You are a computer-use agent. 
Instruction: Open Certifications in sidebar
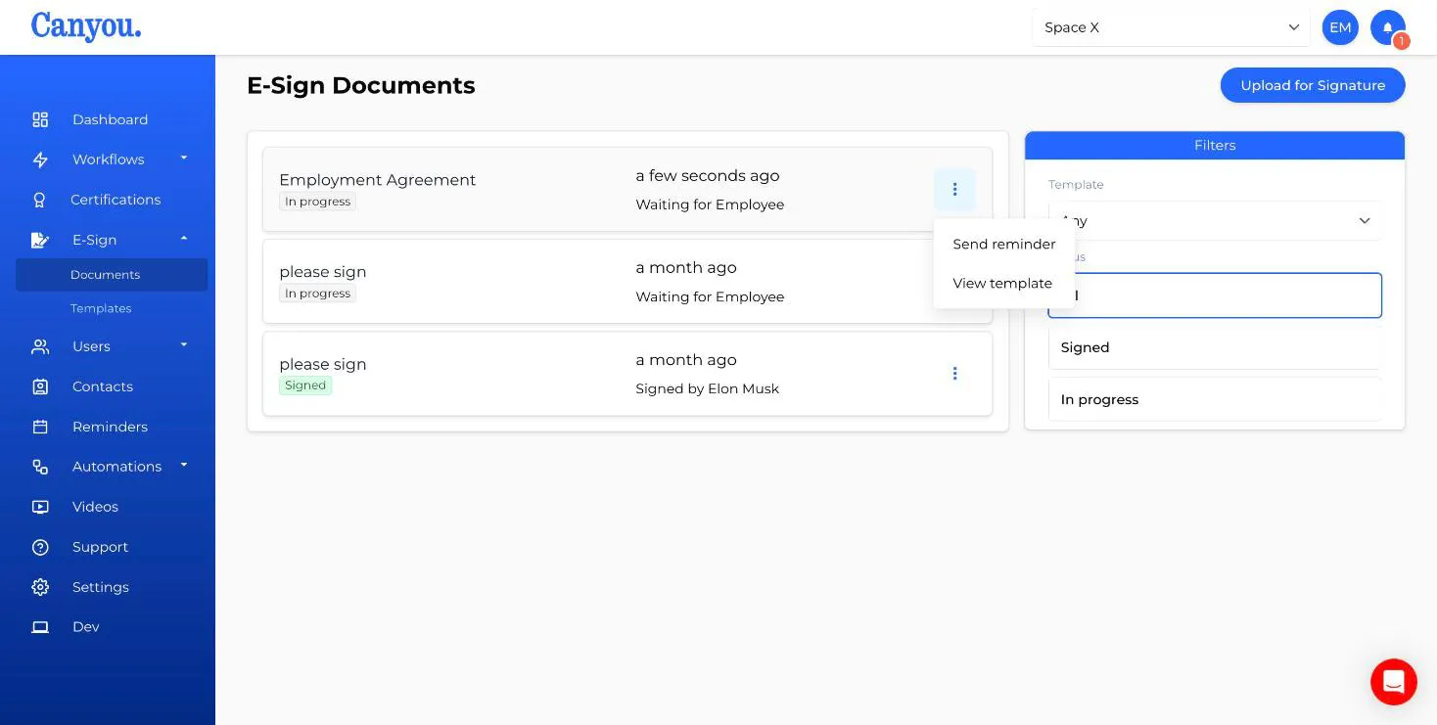[x=116, y=200]
